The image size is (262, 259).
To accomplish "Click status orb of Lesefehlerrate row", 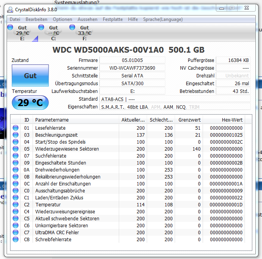I will pos(16,128).
